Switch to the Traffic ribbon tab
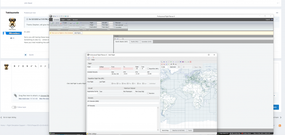Screen dimensions: 285x135 pos(69,20)
